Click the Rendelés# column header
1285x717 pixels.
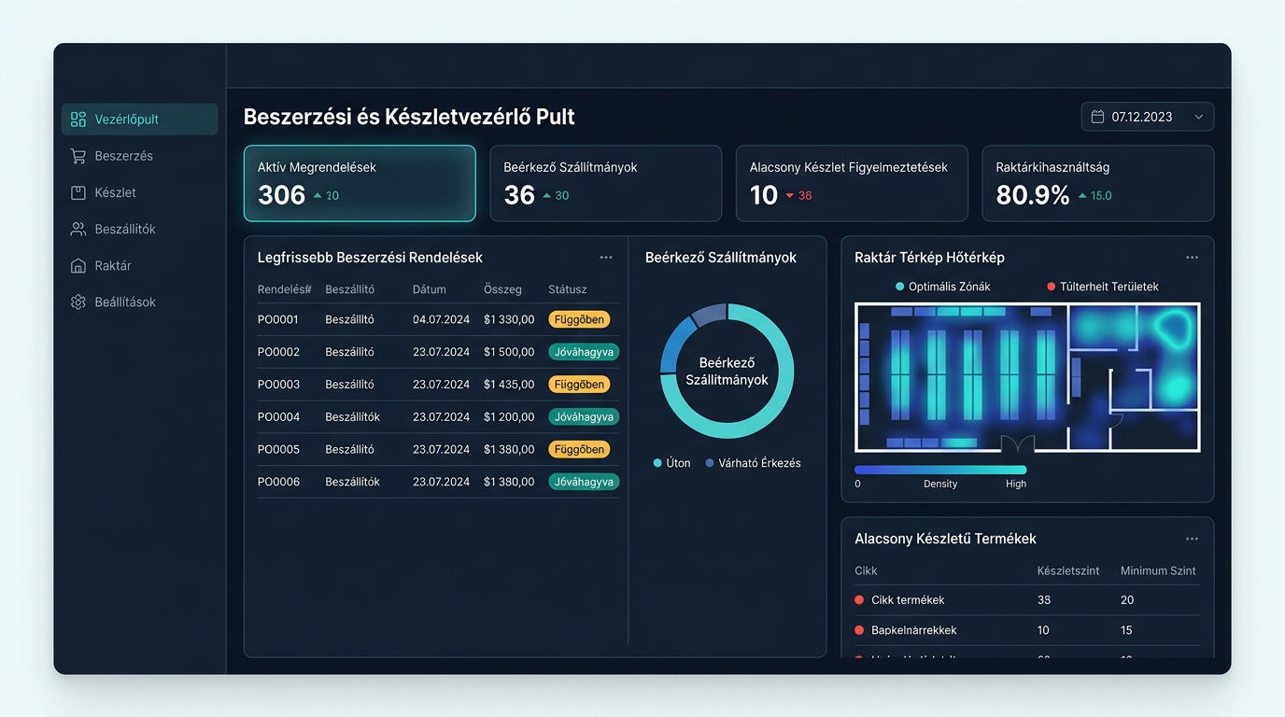284,289
